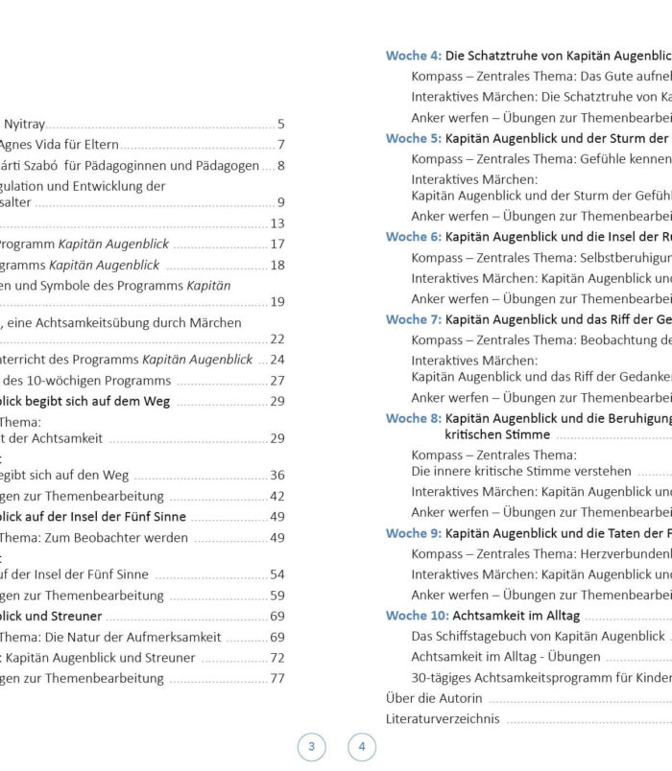
Task: Click the page 3 circle indicator
Action: (x=311, y=746)
